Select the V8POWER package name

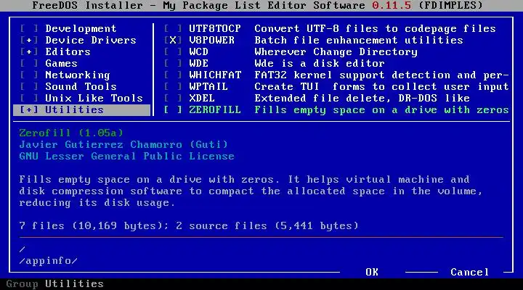click(x=212, y=41)
